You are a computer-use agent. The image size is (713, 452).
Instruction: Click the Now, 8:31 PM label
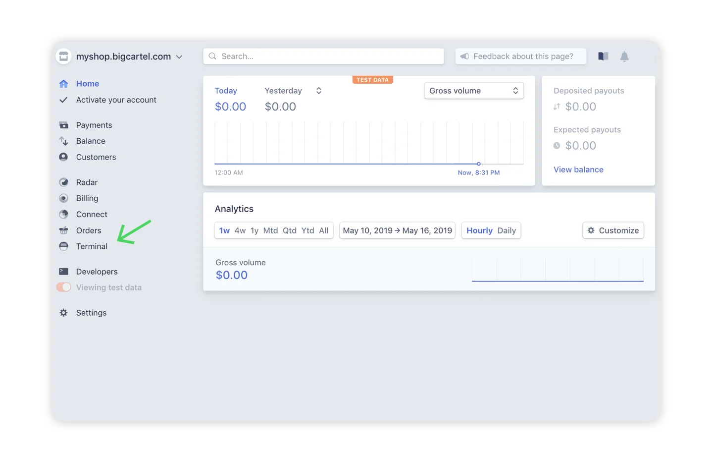pos(479,173)
